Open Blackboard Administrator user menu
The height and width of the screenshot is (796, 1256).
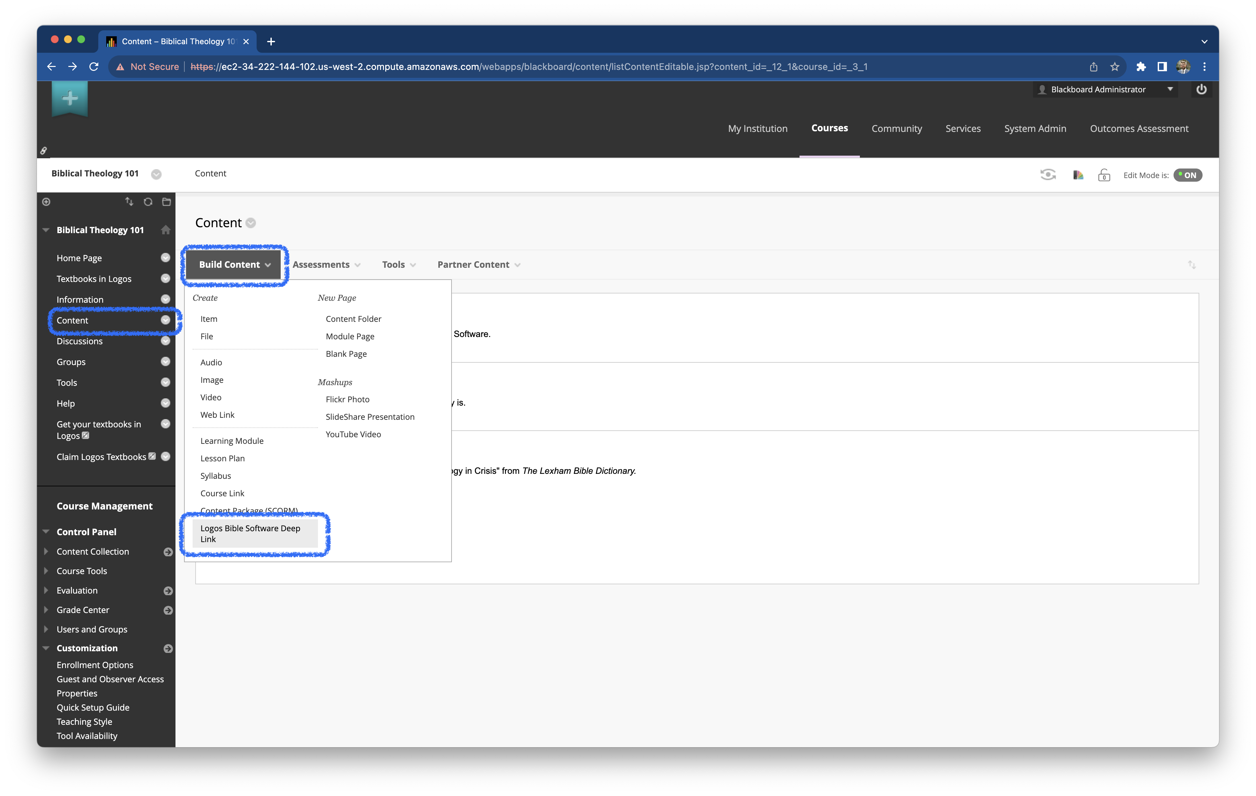1105,89
